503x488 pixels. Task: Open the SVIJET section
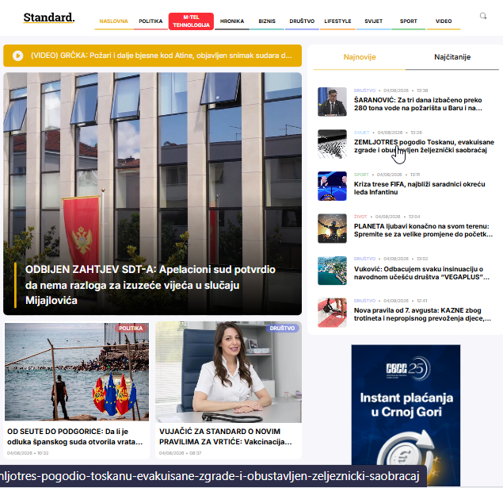[x=373, y=21]
